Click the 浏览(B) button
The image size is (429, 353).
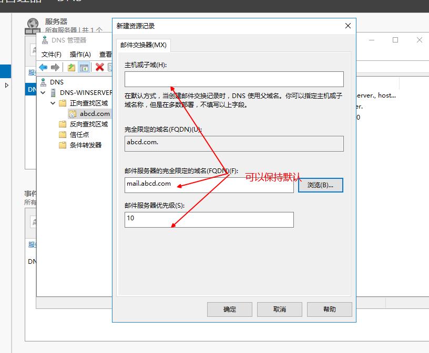click(x=321, y=185)
